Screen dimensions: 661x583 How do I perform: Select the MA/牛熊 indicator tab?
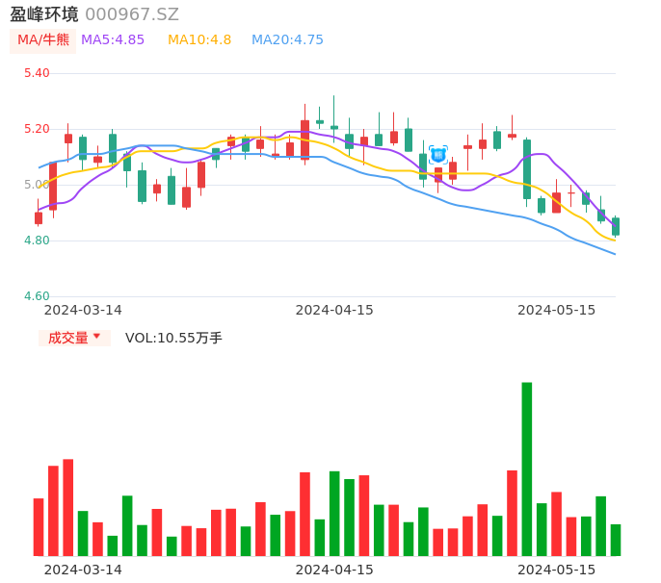43,40
